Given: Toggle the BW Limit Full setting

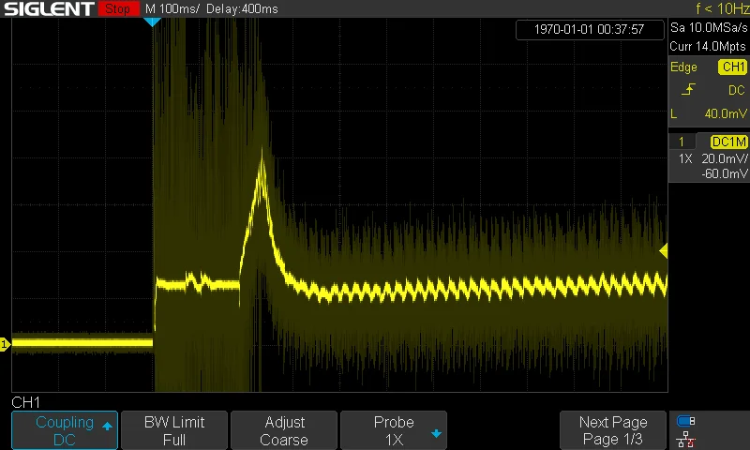Looking at the screenshot, I should (174, 430).
